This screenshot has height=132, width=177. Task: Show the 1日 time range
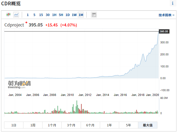pyautogui.click(x=14, y=125)
